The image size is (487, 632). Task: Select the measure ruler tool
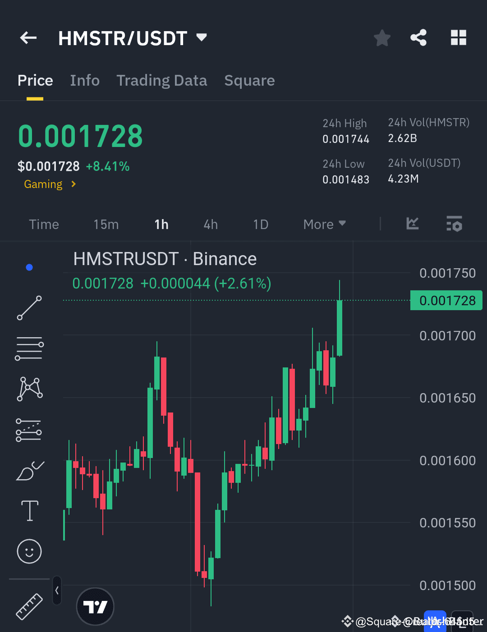[x=29, y=606]
